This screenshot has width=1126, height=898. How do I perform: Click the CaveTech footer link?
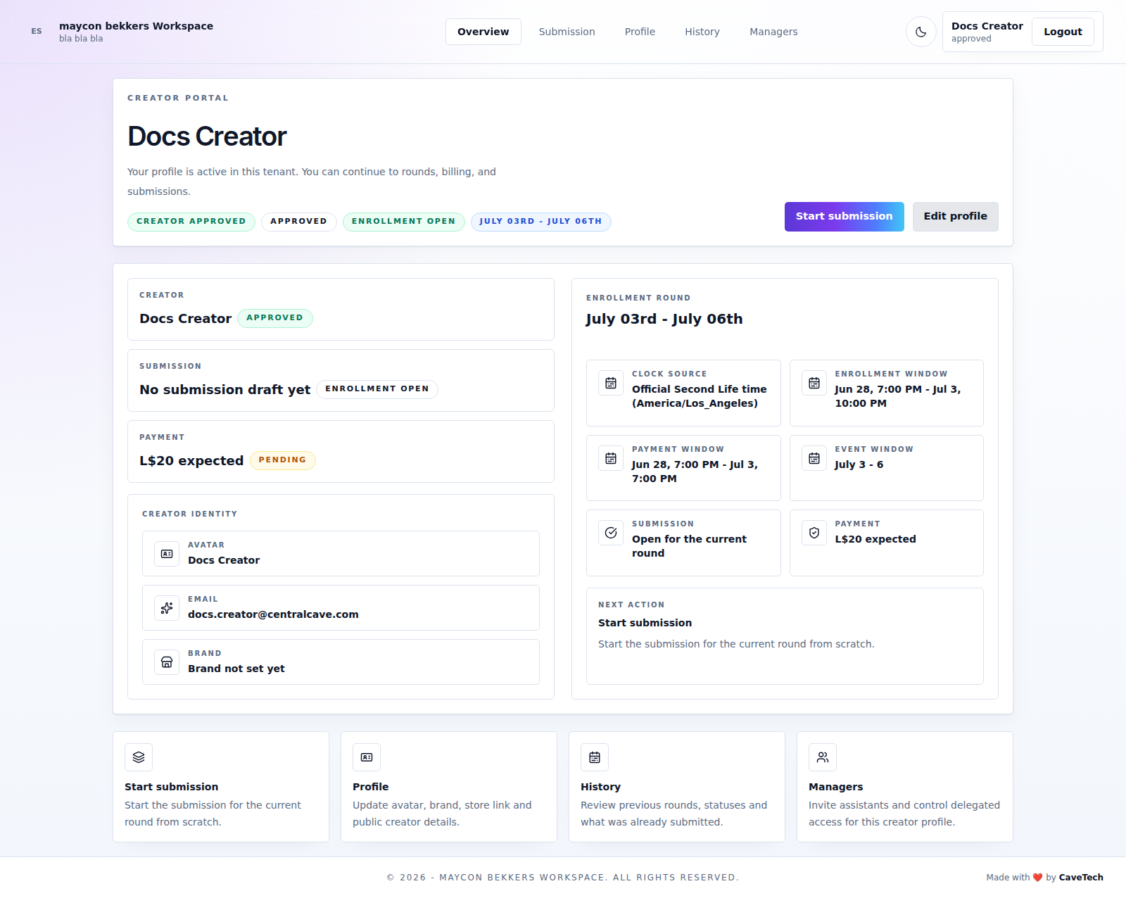click(1081, 878)
